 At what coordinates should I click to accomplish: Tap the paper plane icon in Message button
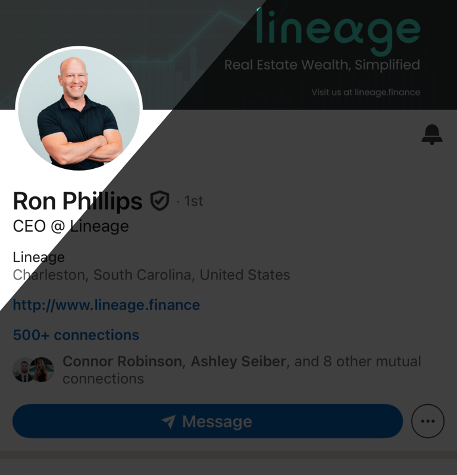[x=168, y=421]
